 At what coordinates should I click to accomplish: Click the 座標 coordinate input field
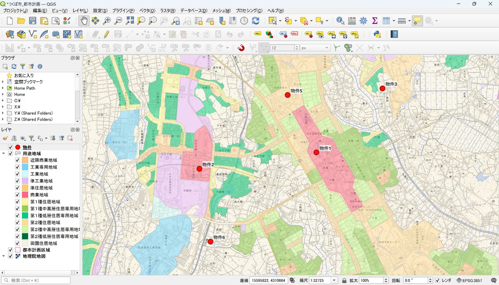[269, 280]
